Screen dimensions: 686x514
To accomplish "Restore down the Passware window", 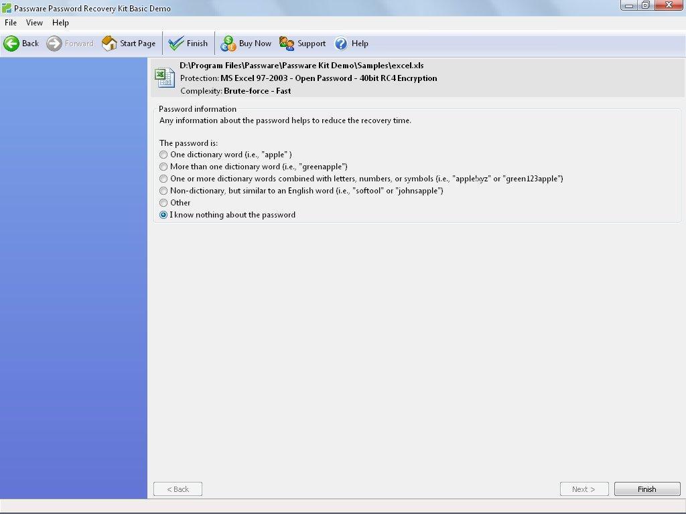I will click(x=646, y=5).
